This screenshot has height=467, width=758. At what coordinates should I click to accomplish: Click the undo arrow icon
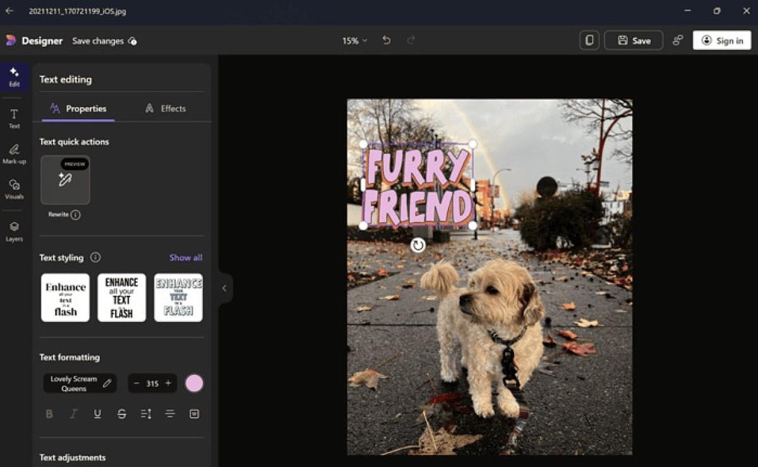point(387,40)
